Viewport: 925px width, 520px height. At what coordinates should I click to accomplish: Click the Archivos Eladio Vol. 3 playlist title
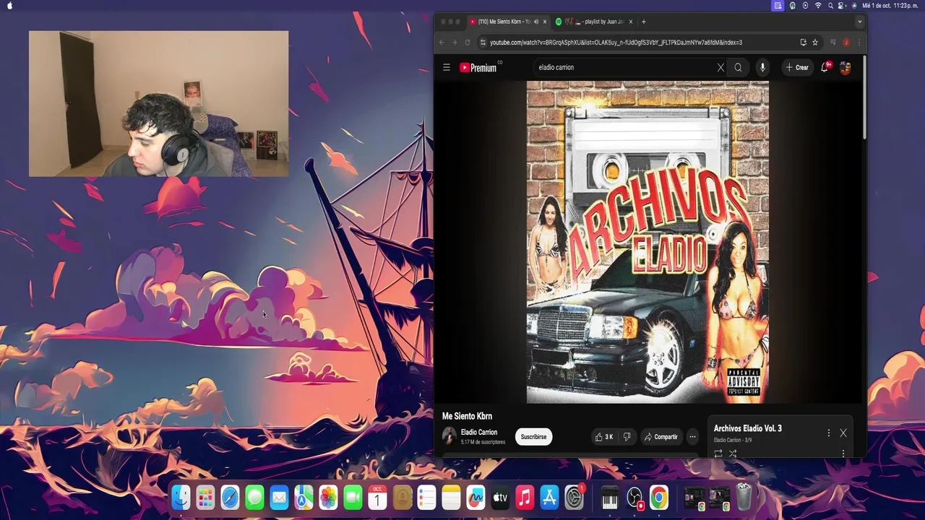point(748,428)
